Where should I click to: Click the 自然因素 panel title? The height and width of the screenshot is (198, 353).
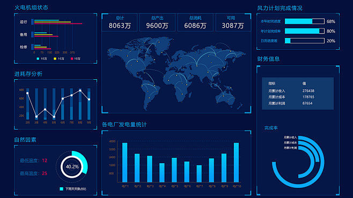click(25, 140)
